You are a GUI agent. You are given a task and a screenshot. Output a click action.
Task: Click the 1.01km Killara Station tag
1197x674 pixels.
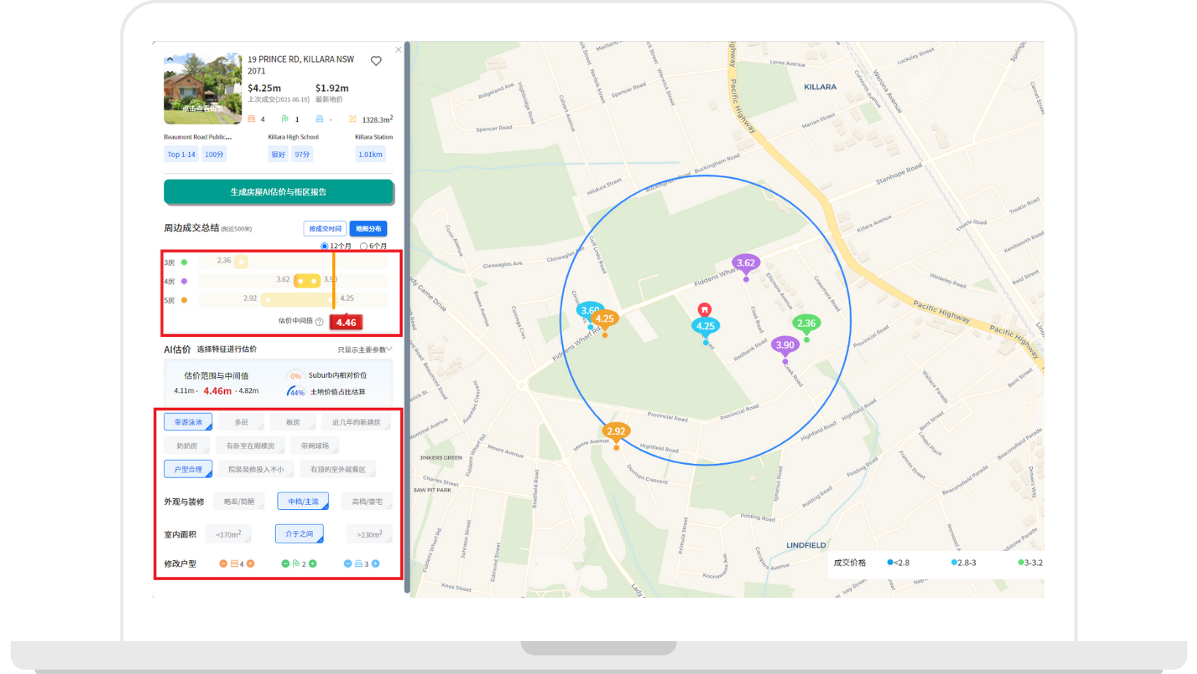tap(370, 154)
